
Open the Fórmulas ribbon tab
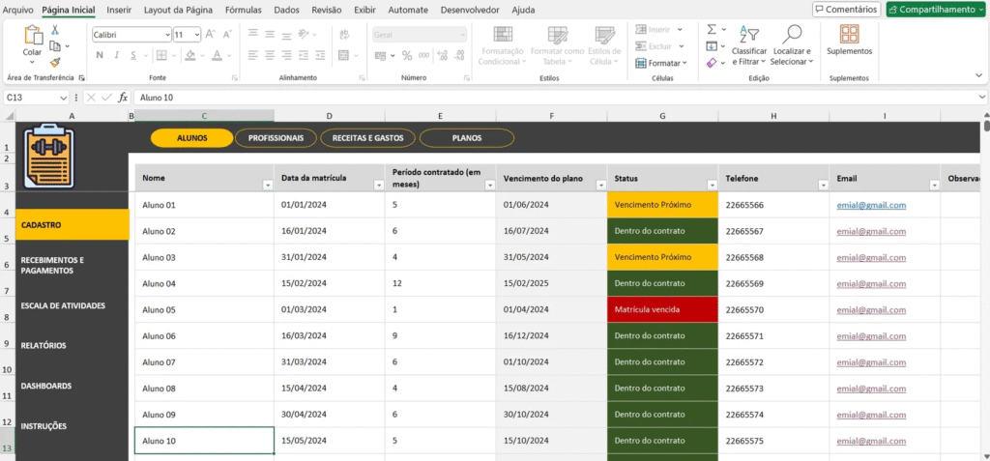tap(243, 10)
